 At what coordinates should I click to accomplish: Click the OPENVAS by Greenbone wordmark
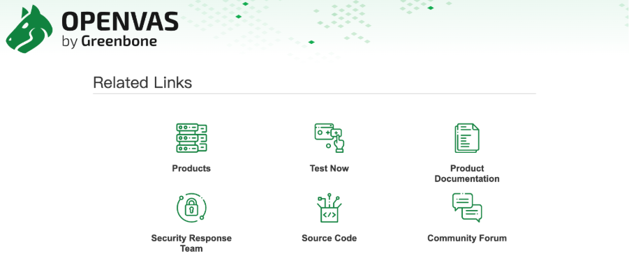[x=120, y=29]
